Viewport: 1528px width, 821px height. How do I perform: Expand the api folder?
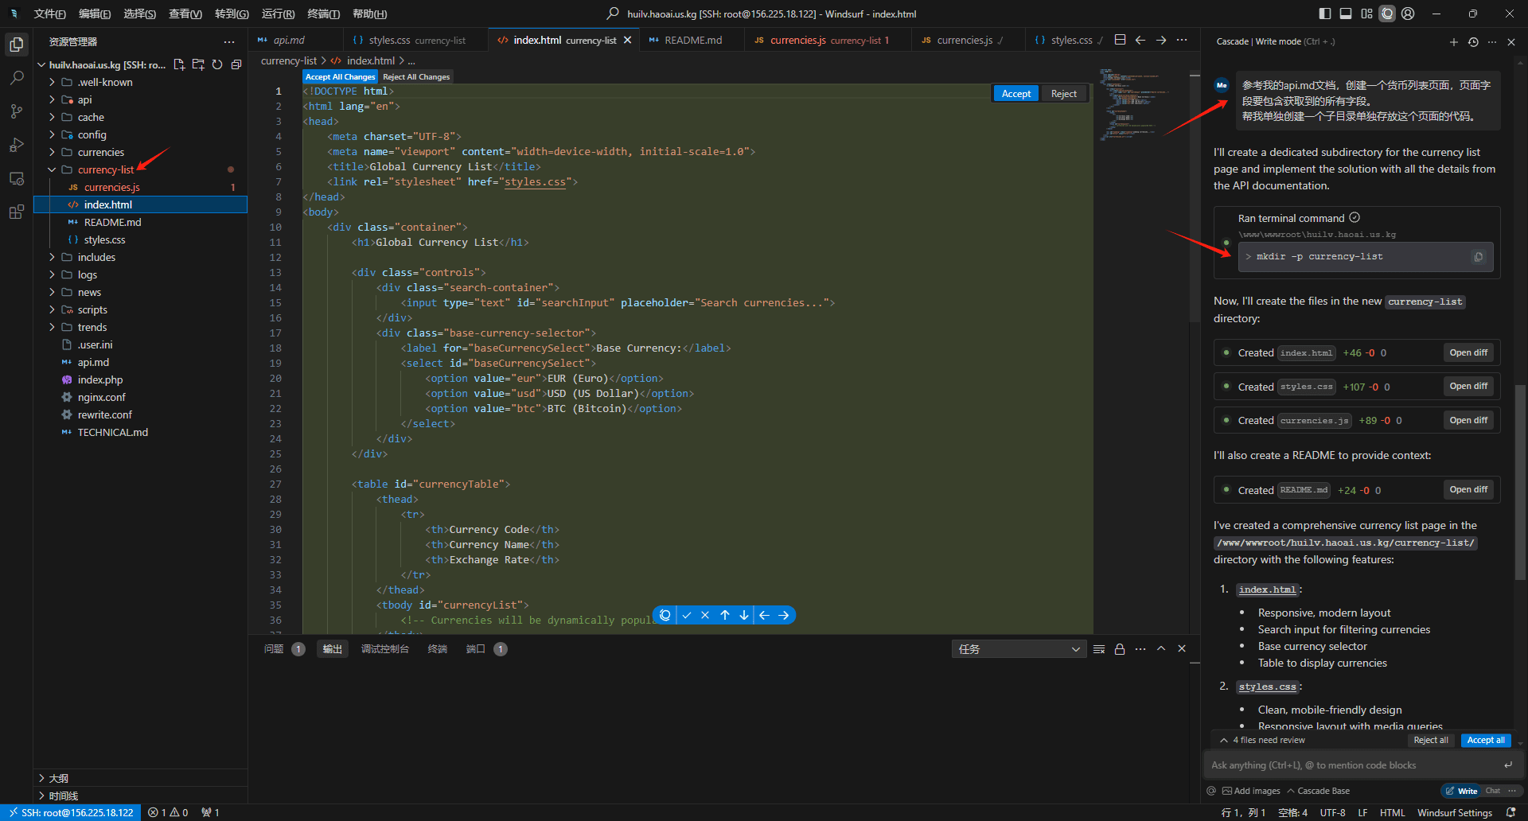[x=141, y=99]
